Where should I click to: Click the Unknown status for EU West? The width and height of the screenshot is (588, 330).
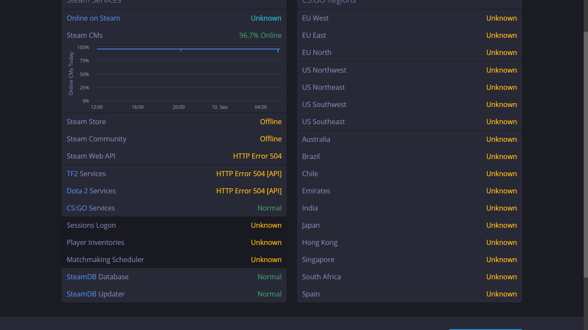point(501,18)
